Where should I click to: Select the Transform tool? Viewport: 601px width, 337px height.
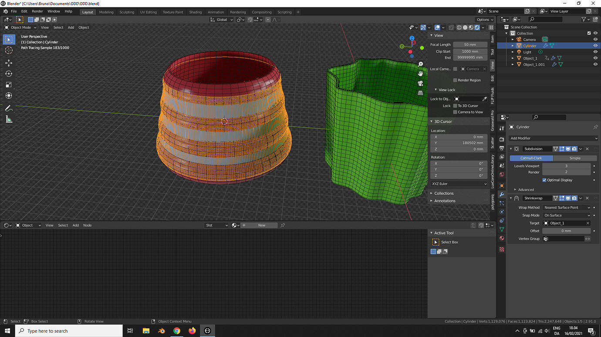[x=9, y=96]
